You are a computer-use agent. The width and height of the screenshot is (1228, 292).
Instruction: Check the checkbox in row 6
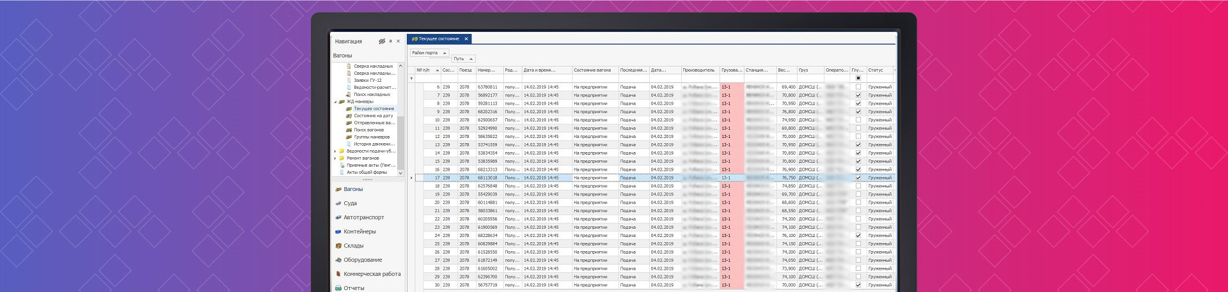coord(858,87)
